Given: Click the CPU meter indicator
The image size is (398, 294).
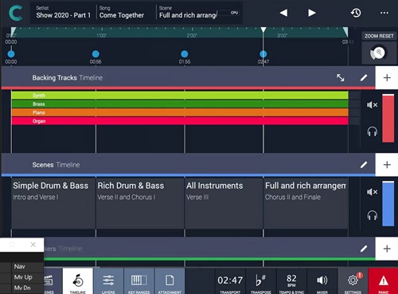Looking at the screenshot, I should pos(228,13).
